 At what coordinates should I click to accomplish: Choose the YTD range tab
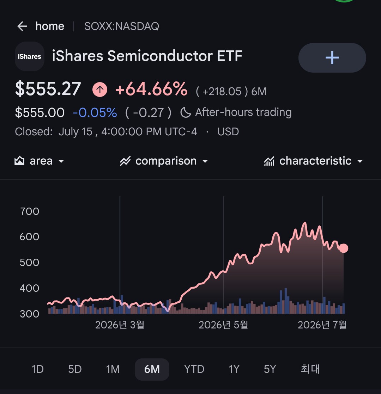[x=194, y=369]
